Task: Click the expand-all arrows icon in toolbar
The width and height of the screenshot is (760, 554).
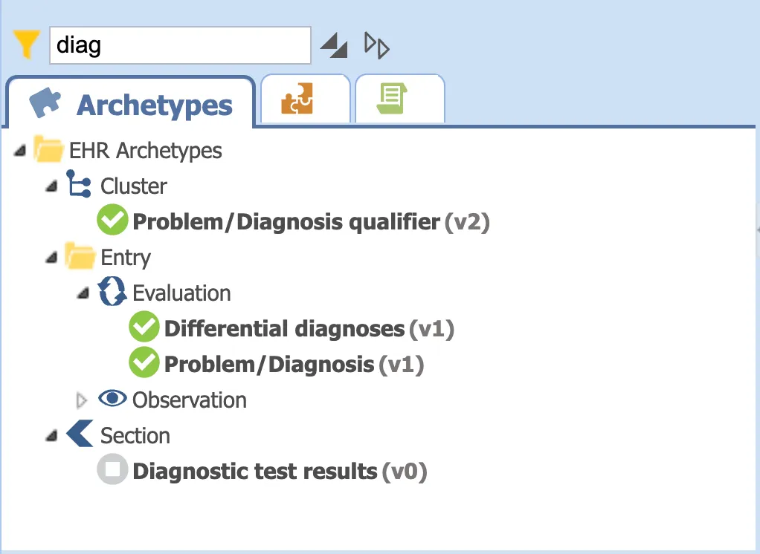Action: tap(376, 45)
